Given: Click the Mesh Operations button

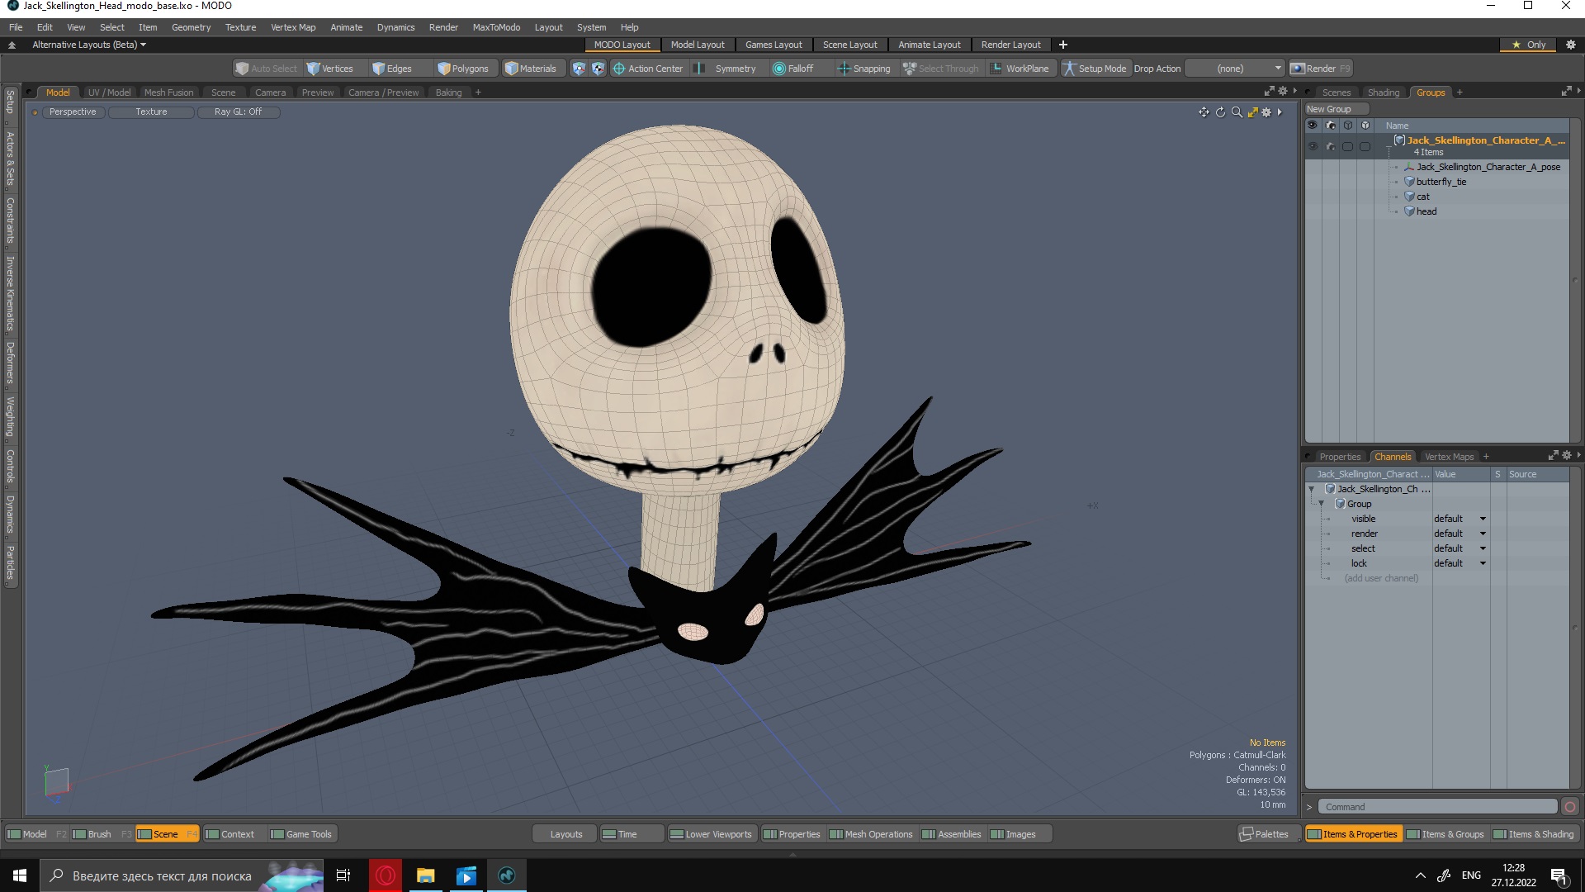Looking at the screenshot, I should point(871,834).
